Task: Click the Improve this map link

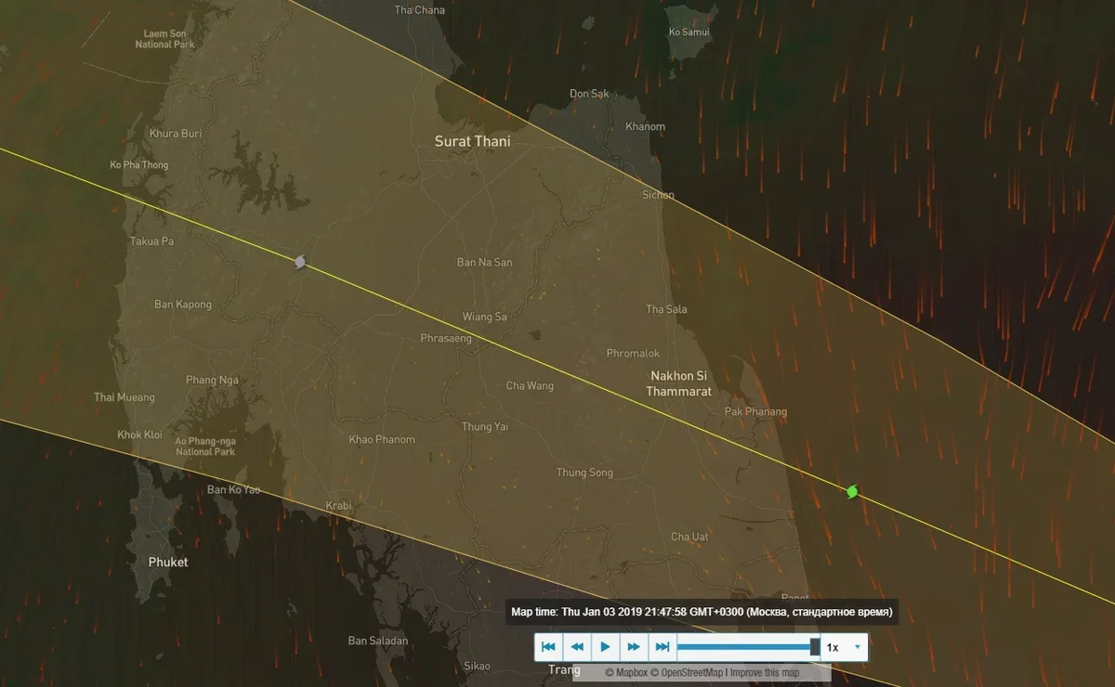Action: [x=765, y=672]
